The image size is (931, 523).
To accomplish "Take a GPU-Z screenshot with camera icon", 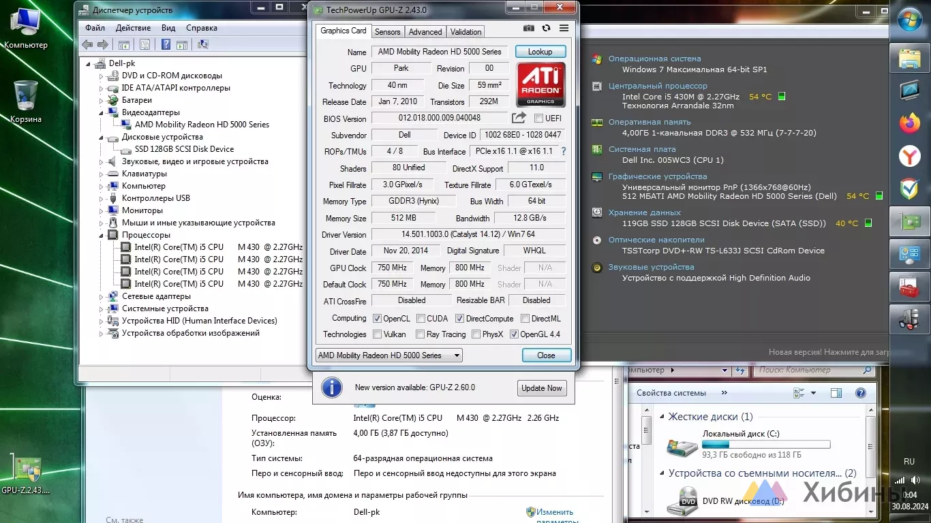I will 529,28.
